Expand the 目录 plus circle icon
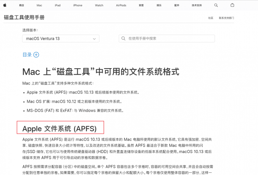This screenshot has width=258, height=175. click(x=36, y=55)
